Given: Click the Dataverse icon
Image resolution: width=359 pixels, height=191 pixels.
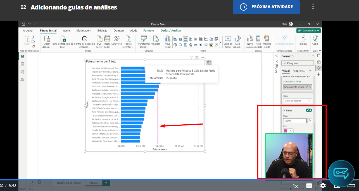Looking at the screenshot, I should (x=117, y=38).
